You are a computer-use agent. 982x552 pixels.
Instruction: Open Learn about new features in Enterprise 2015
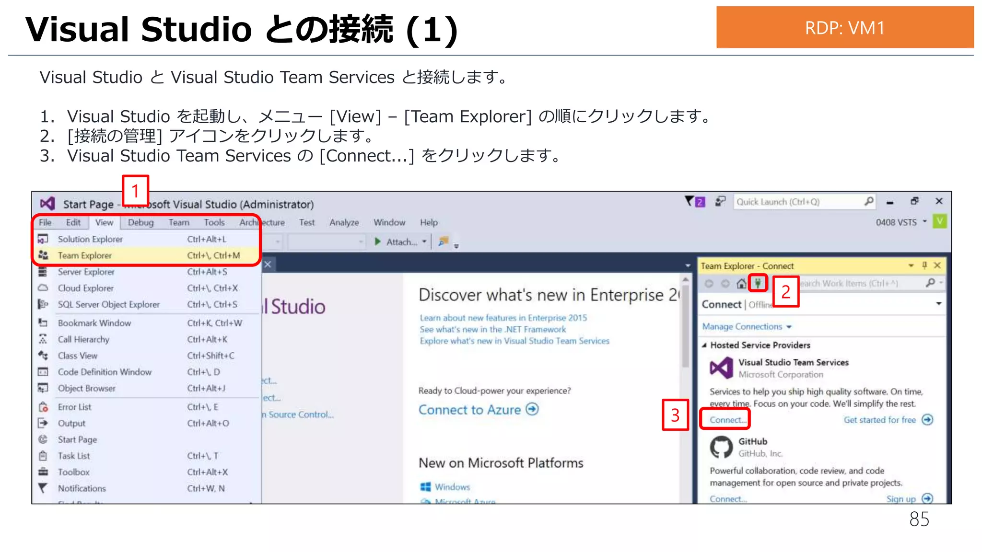[x=503, y=318]
